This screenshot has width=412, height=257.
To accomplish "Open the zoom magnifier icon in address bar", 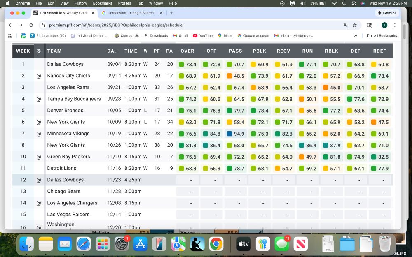I will 346,25.
